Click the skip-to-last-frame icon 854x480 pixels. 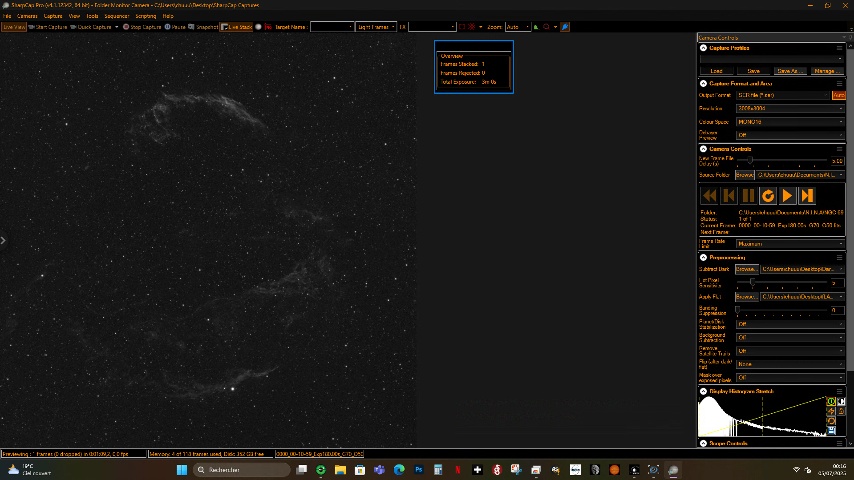(x=807, y=196)
